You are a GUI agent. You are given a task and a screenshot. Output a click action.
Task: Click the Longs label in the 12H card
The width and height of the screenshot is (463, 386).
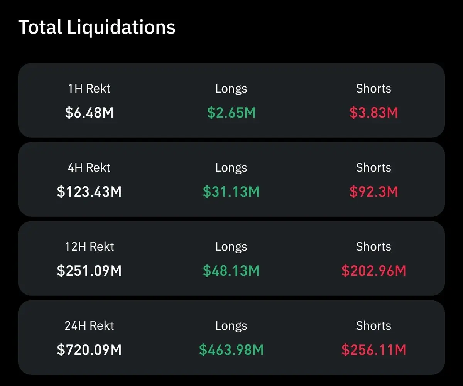pos(231,247)
